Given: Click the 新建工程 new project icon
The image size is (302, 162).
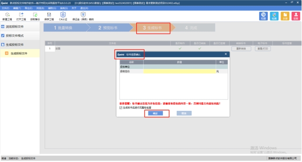Looking at the screenshot, I should [x=7, y=15].
